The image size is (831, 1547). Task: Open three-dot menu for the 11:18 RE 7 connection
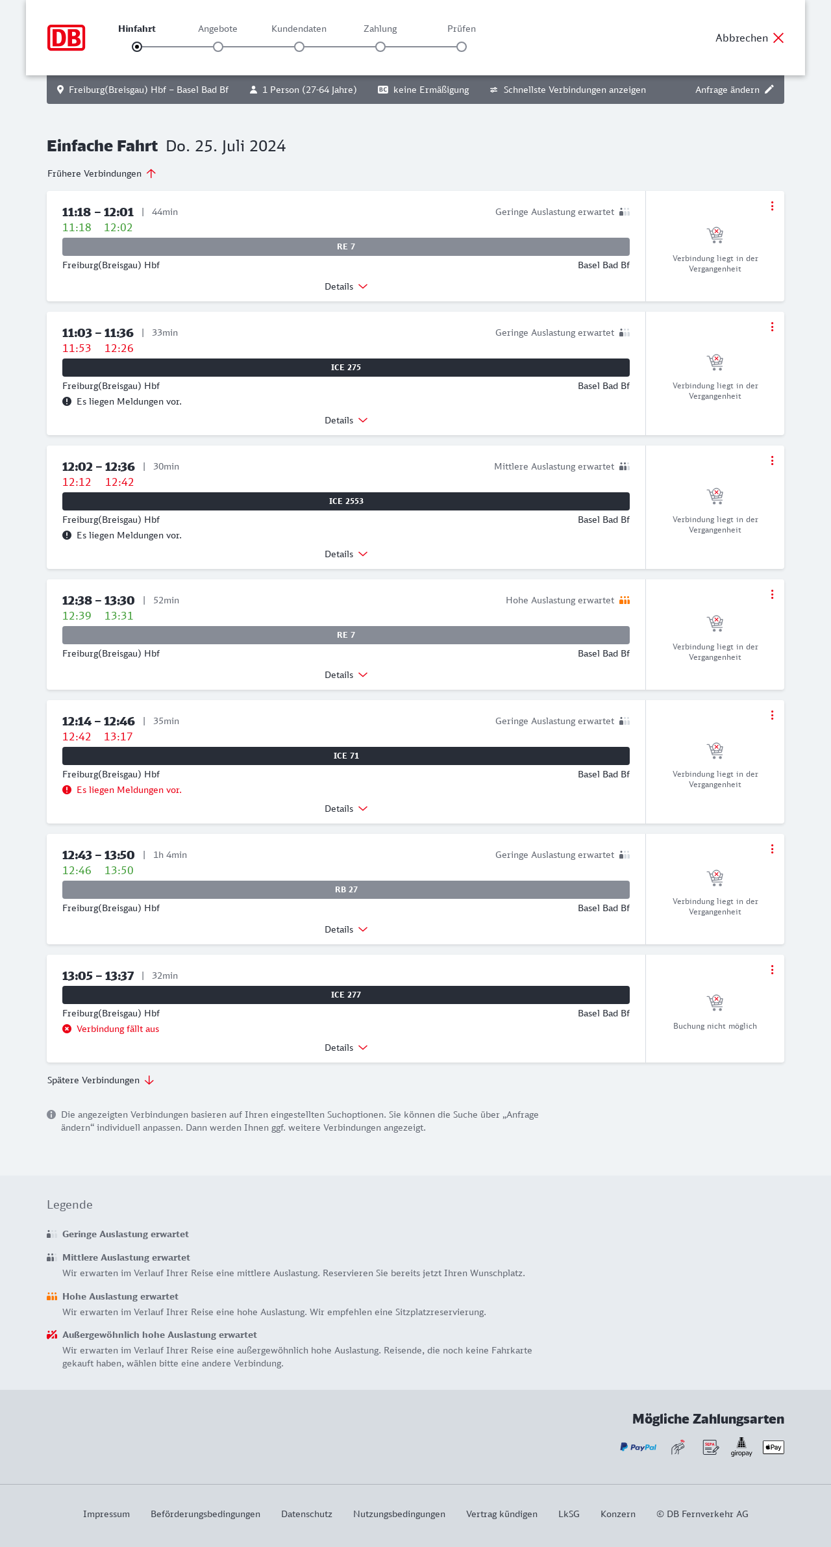point(772,206)
